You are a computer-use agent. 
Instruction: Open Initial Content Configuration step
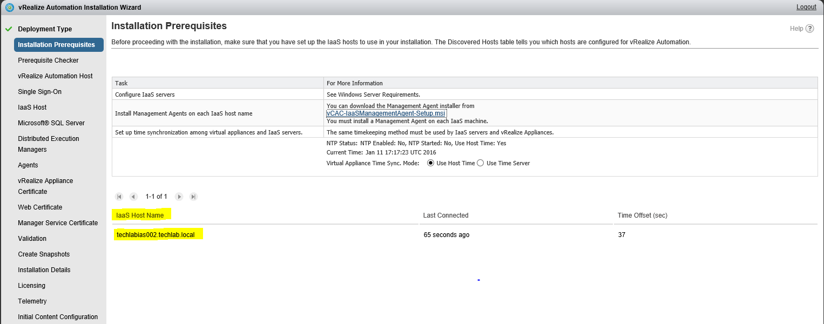(x=58, y=317)
